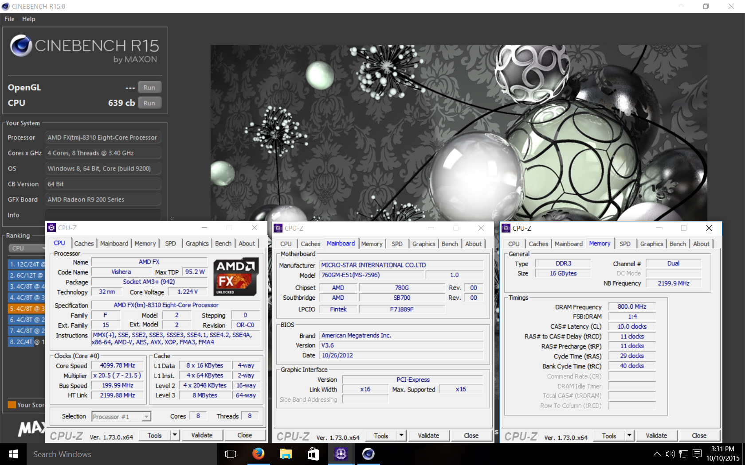The height and width of the screenshot is (465, 745).
Task: Select ranking entry 2. 6C/12T
Action: coord(27,275)
